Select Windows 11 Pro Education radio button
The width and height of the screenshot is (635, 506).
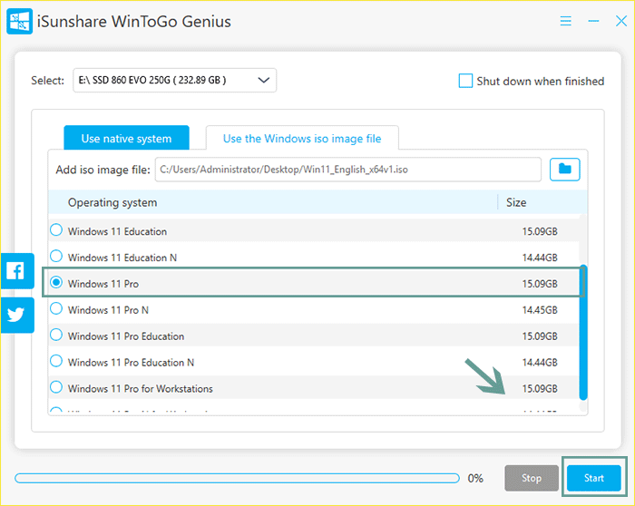pyautogui.click(x=56, y=335)
